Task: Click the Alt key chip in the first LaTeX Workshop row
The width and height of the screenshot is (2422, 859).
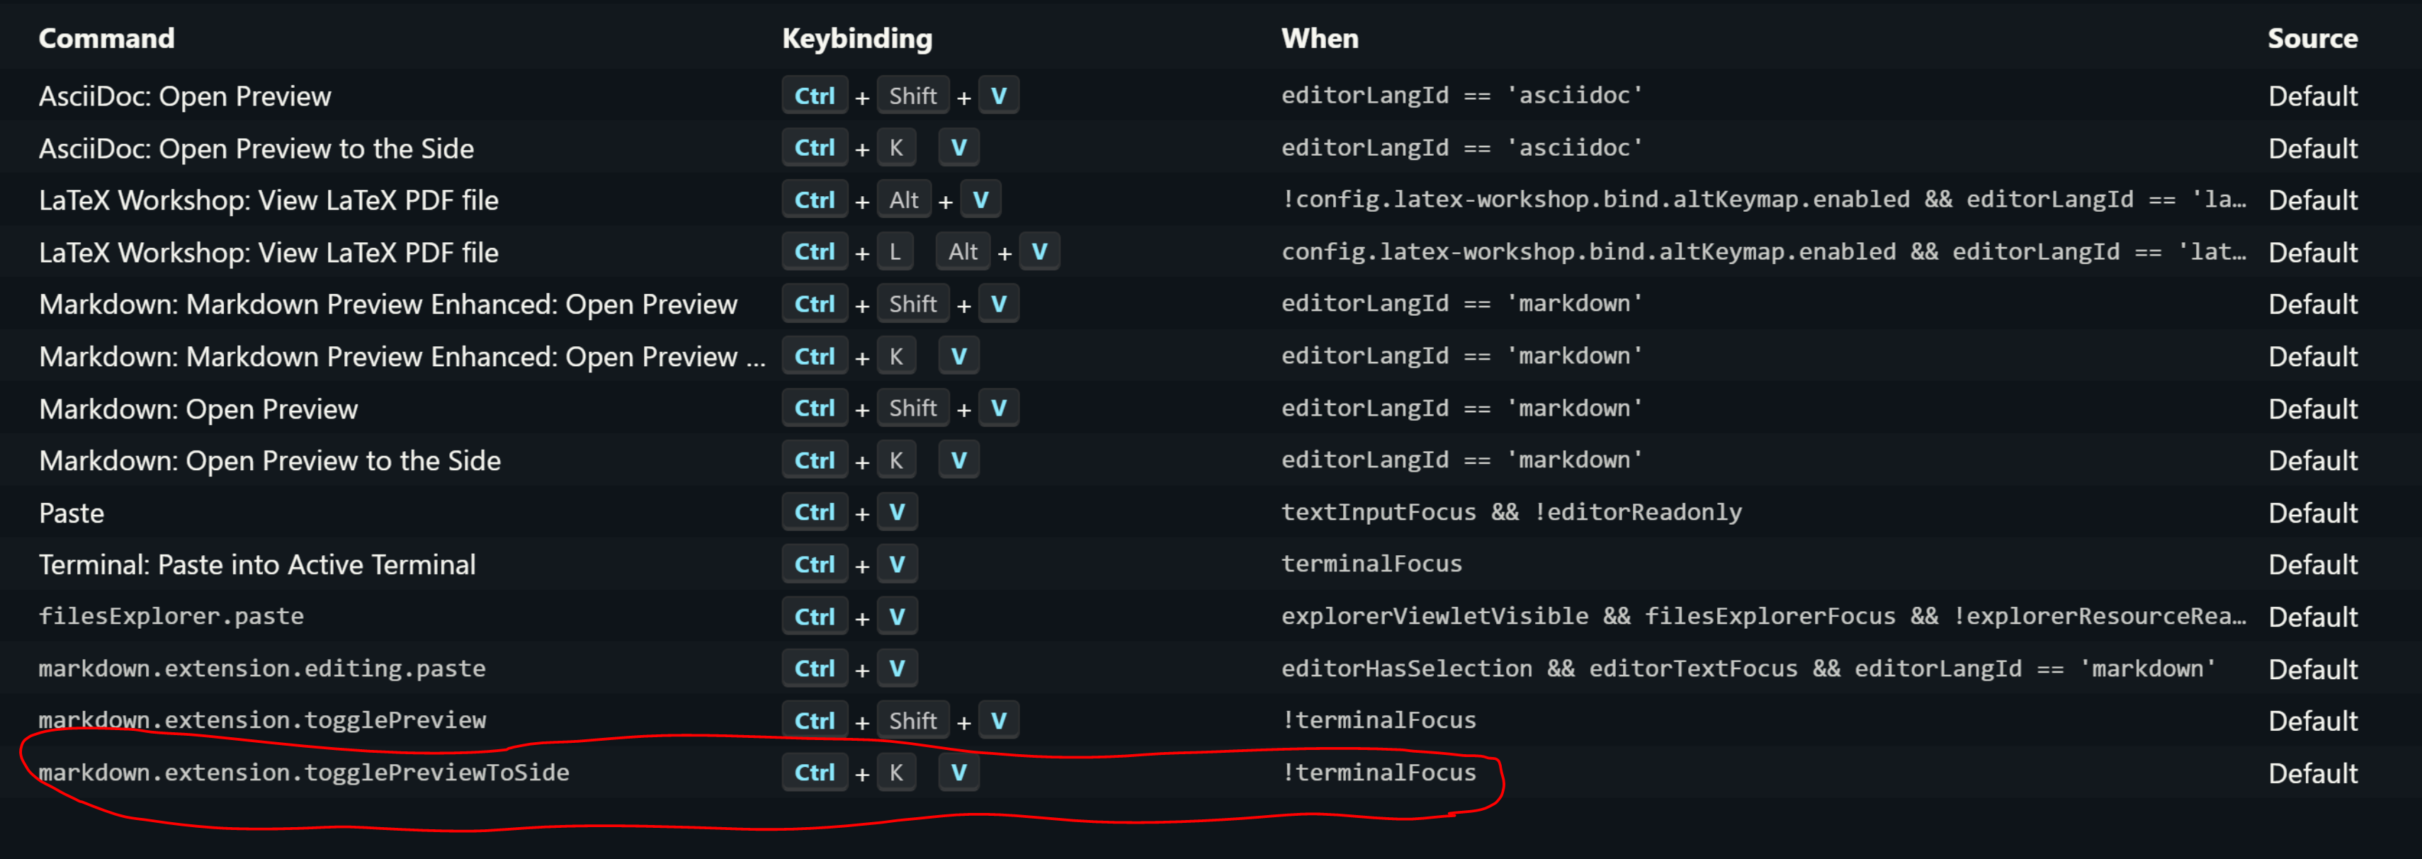Action: [903, 199]
